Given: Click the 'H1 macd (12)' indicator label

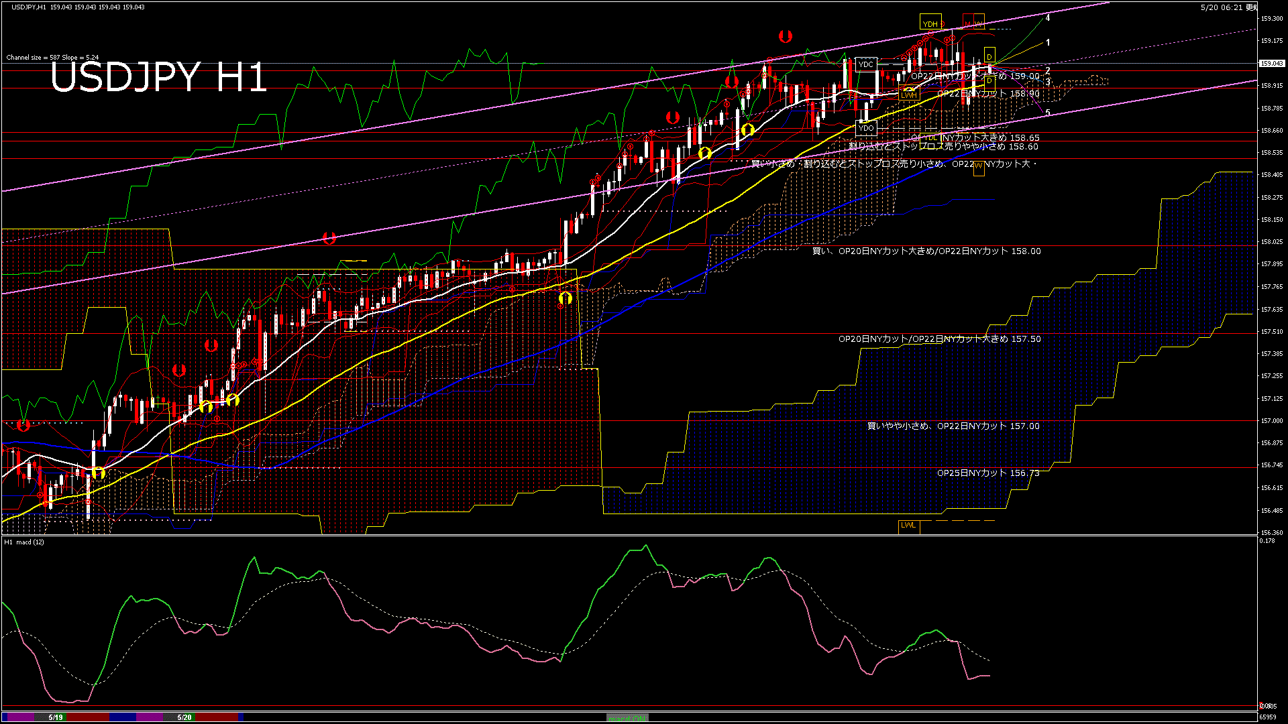Looking at the screenshot, I should tap(24, 542).
